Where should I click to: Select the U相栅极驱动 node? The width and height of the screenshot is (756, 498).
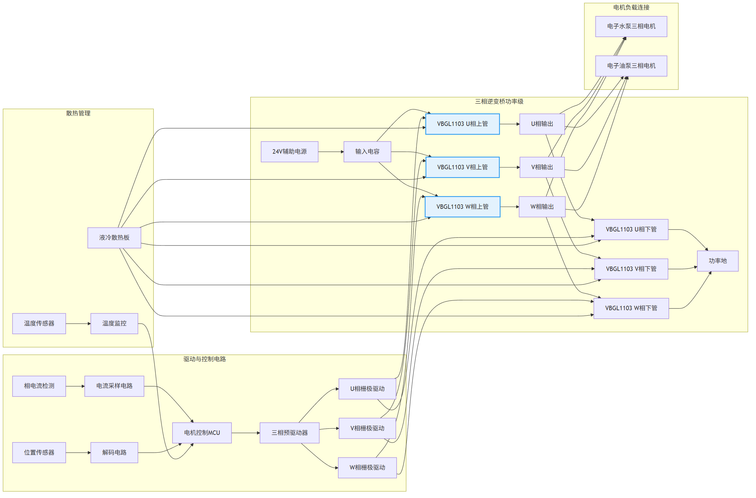(x=367, y=389)
